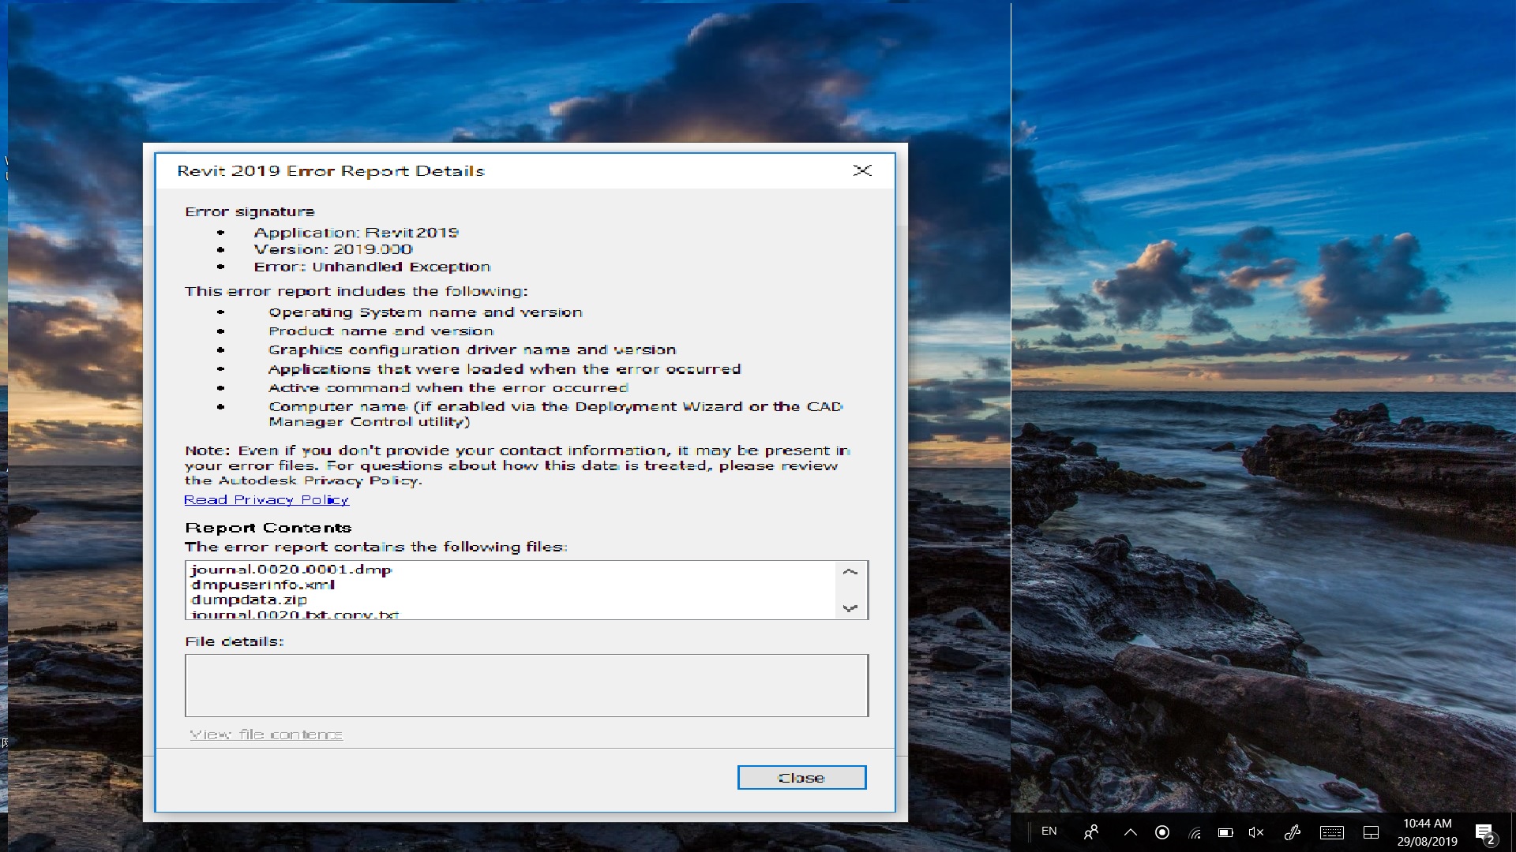This screenshot has height=852, width=1516.
Task: Click the View file contents link
Action: tap(266, 734)
